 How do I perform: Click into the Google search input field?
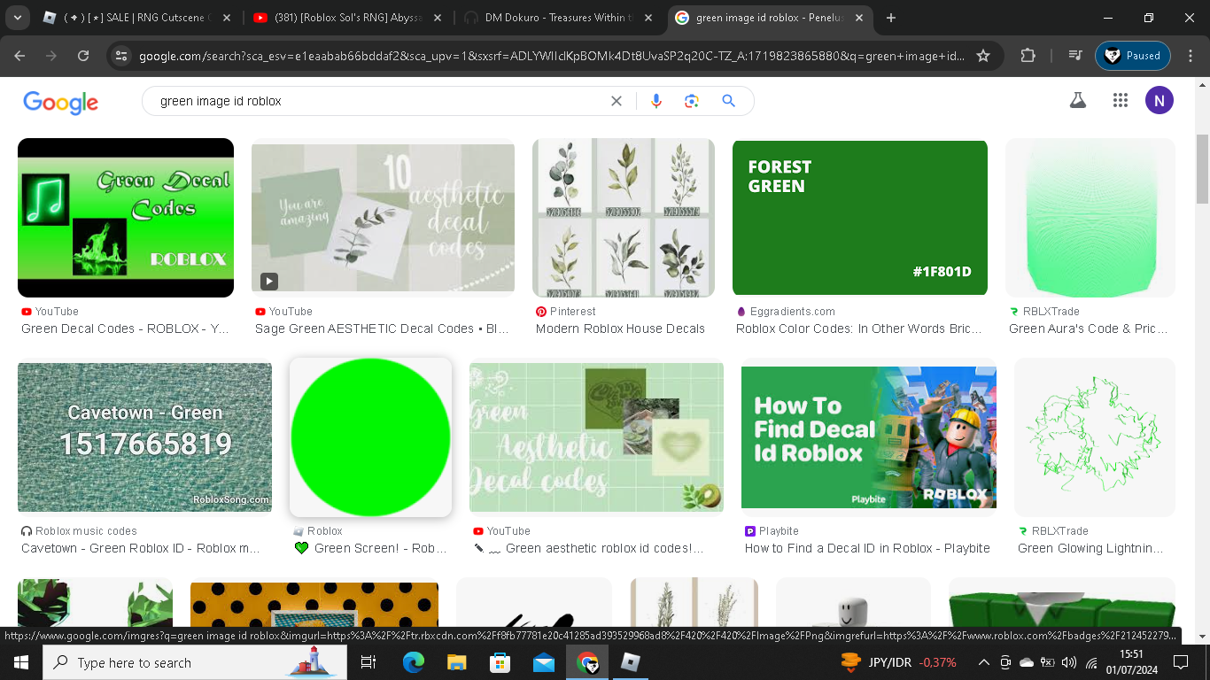(x=381, y=101)
